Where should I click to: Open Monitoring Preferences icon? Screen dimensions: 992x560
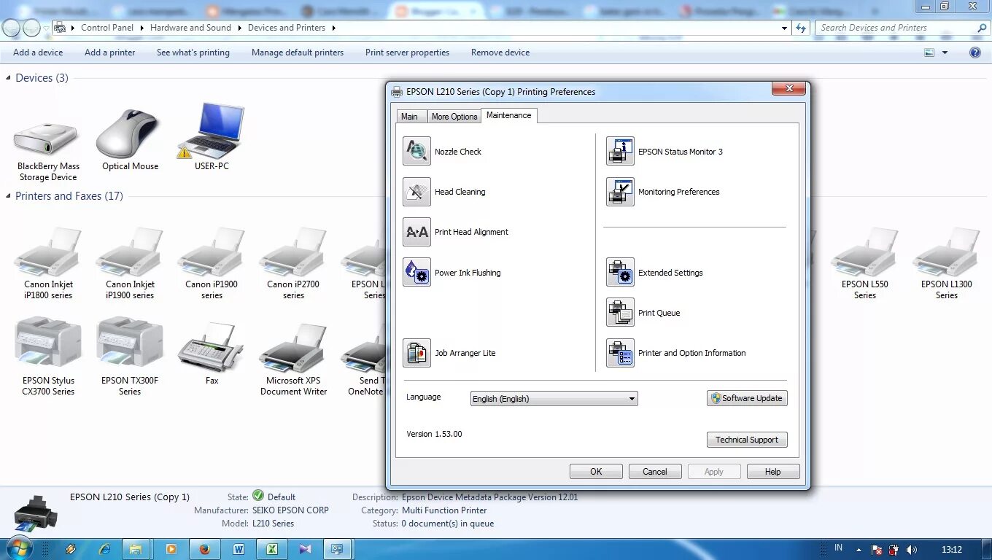(x=620, y=192)
